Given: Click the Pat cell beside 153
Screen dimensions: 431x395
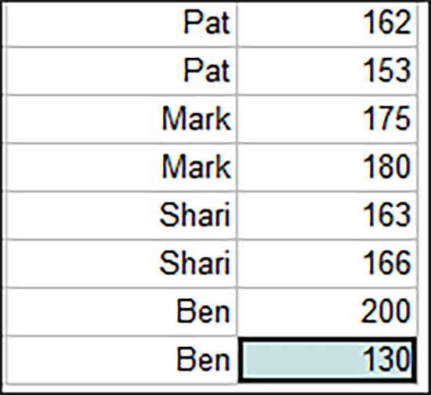Looking at the screenshot, I should coord(121,71).
